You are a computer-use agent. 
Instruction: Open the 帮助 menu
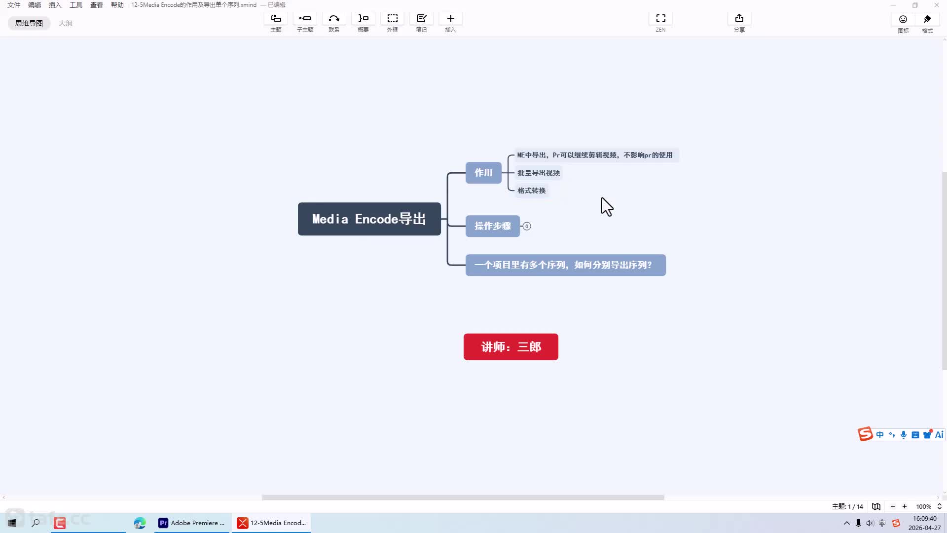click(x=117, y=5)
